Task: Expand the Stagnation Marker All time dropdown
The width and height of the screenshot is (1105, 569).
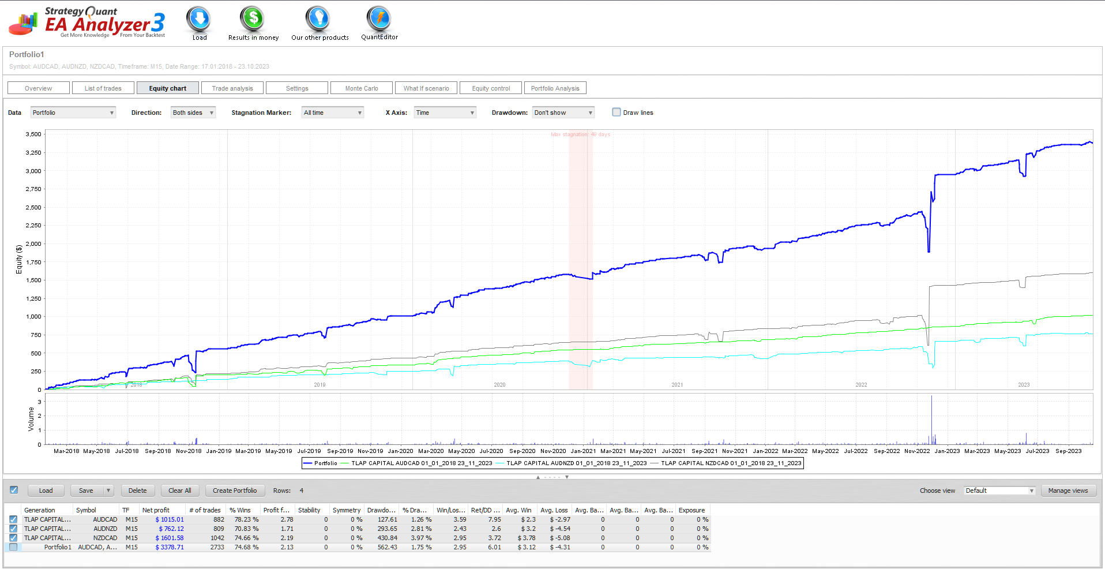Action: (333, 113)
